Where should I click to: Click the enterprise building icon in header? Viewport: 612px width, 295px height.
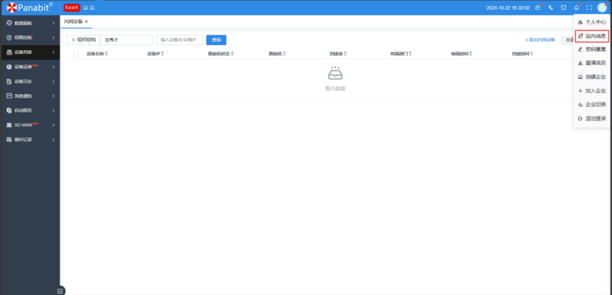(x=92, y=8)
